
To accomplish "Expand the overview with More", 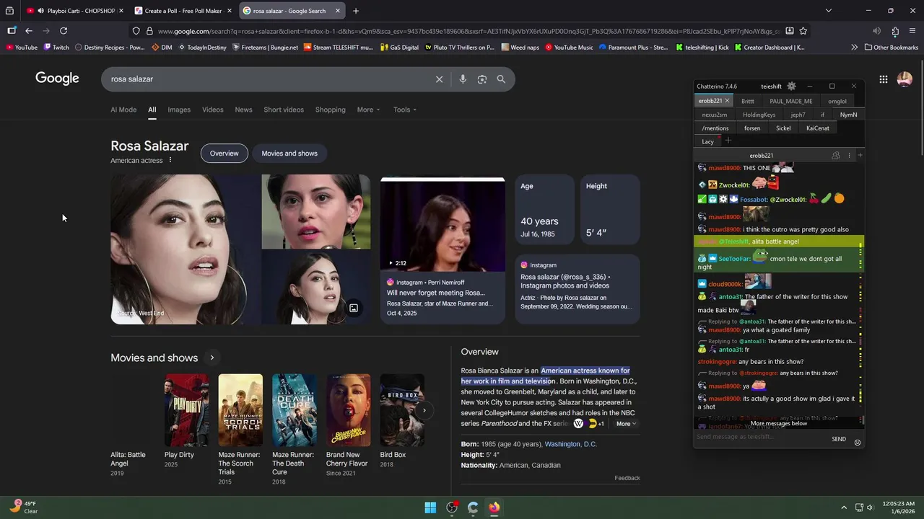I will pyautogui.click(x=626, y=424).
